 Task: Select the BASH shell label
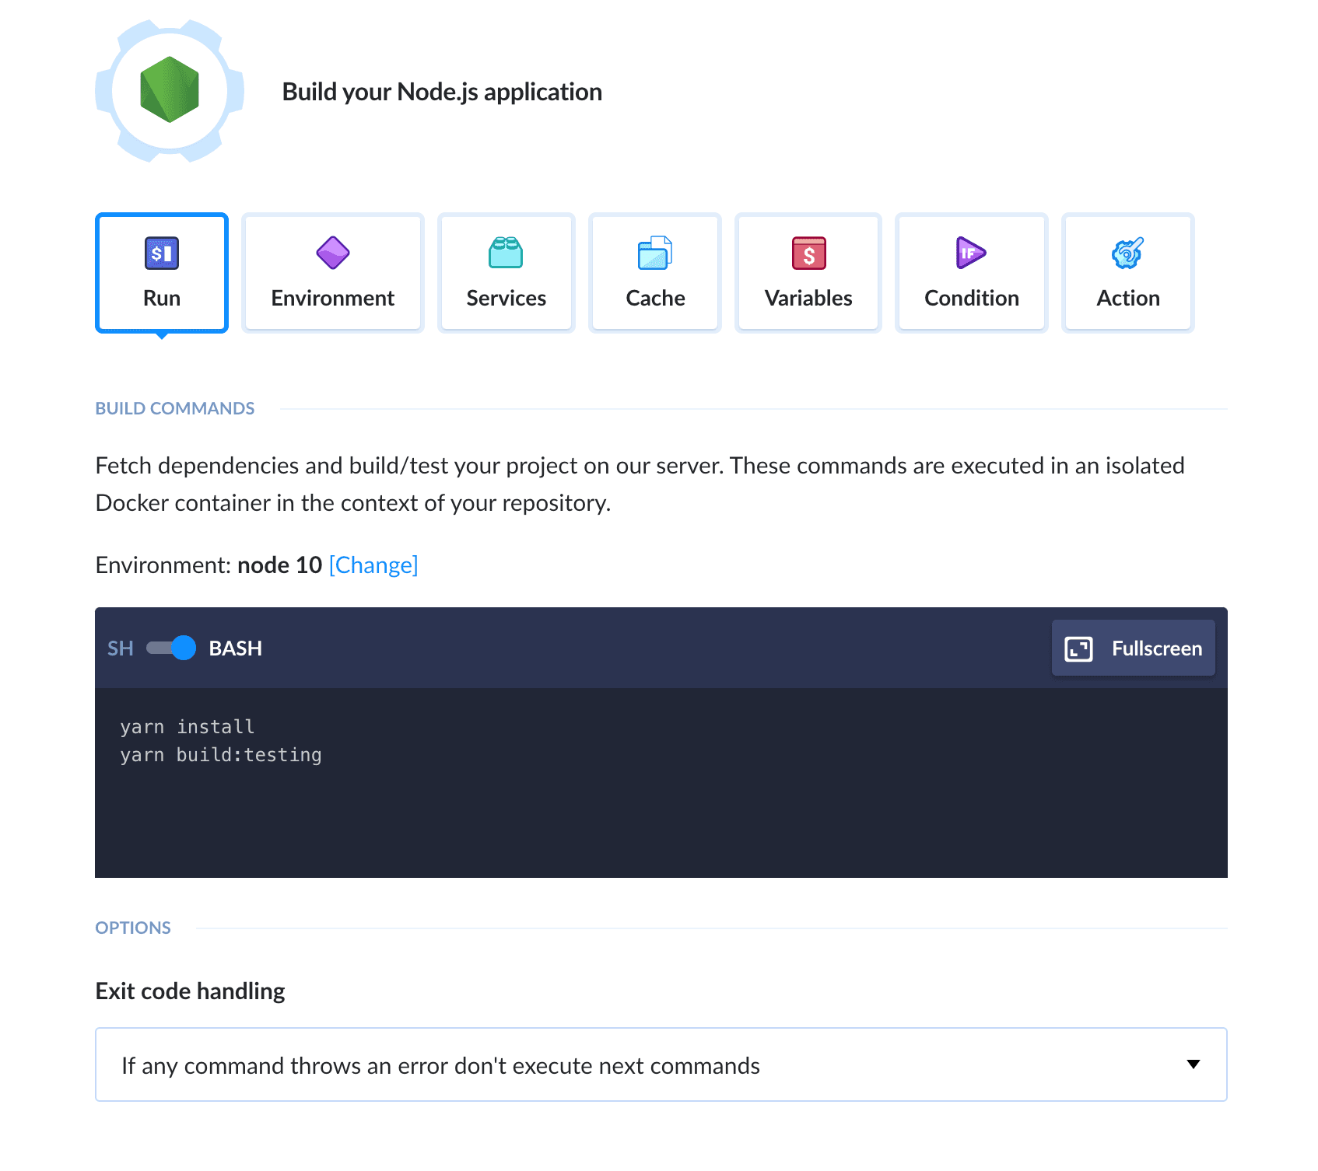coord(235,648)
